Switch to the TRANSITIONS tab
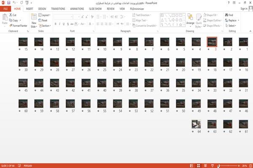 pos(58,9)
